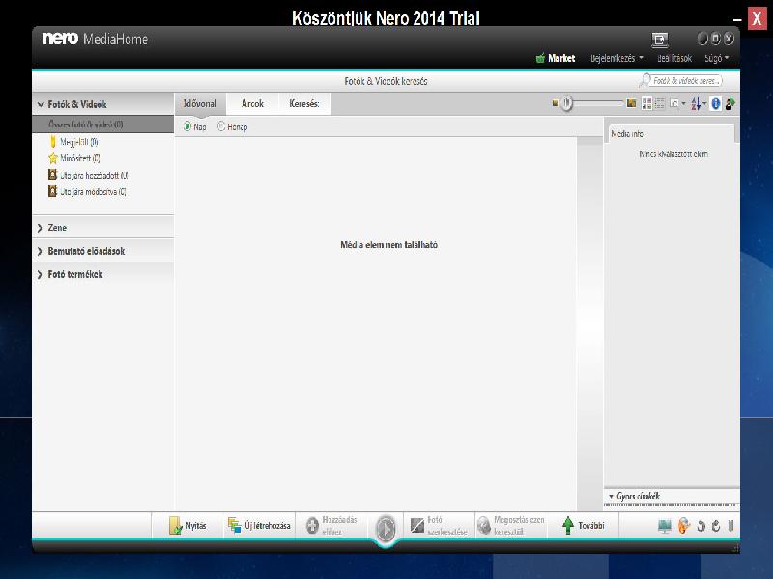Rotate right using bottom bar icon

point(716,526)
